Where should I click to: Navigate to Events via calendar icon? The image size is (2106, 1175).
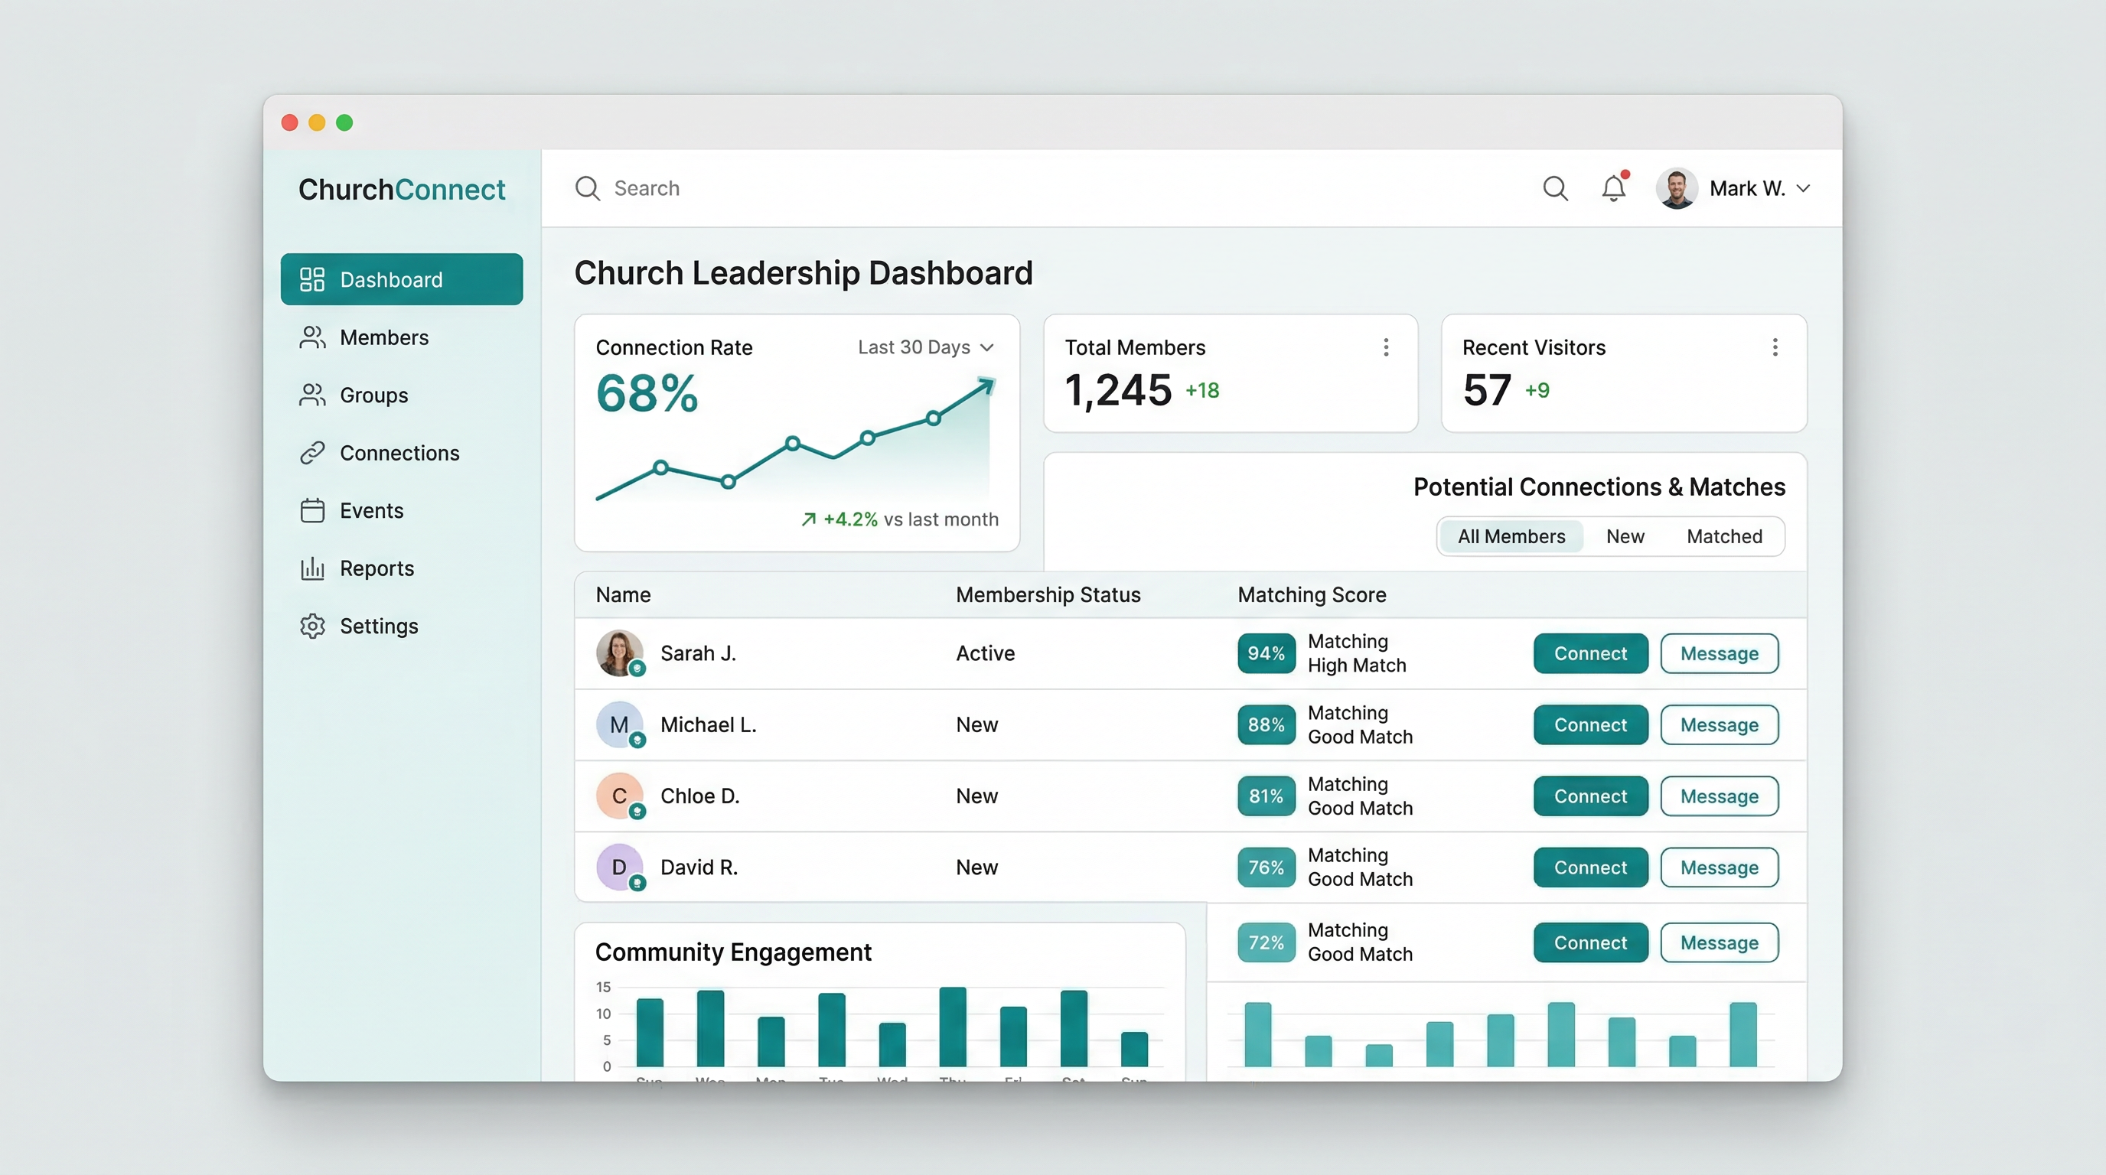[x=311, y=510]
